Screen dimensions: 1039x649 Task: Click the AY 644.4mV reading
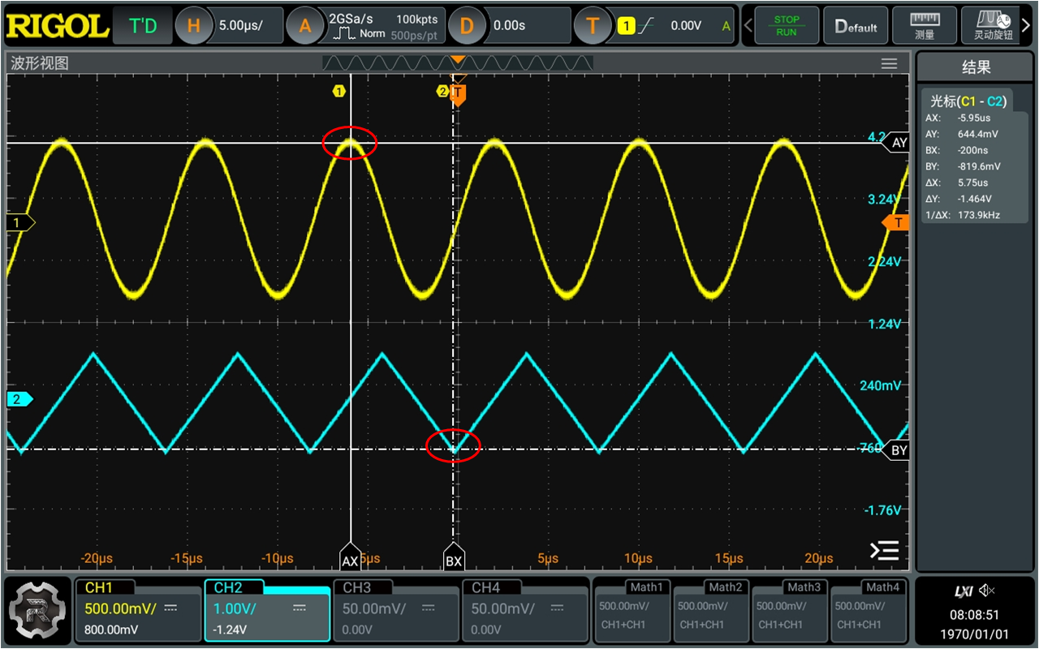click(976, 134)
